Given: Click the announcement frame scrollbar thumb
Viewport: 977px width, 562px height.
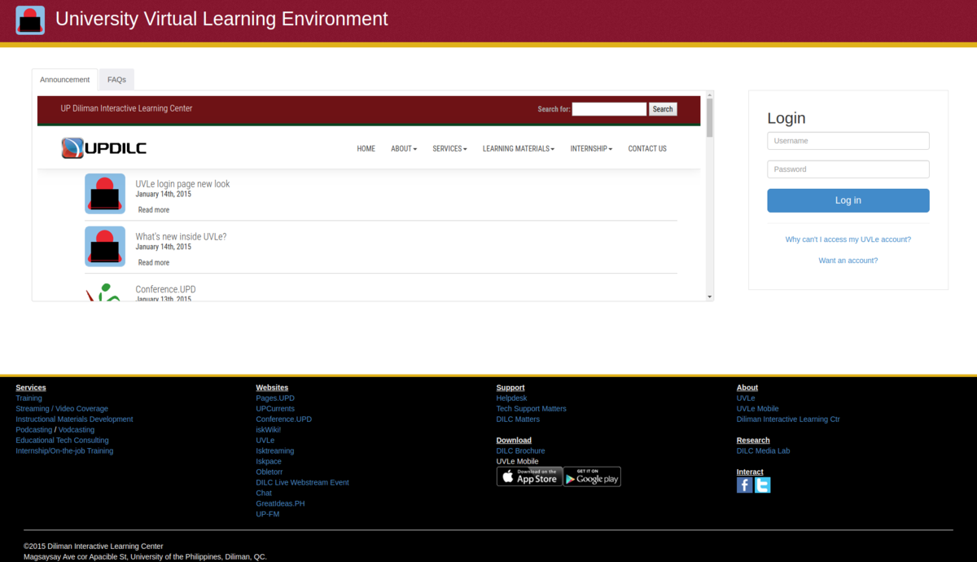Looking at the screenshot, I should [709, 117].
